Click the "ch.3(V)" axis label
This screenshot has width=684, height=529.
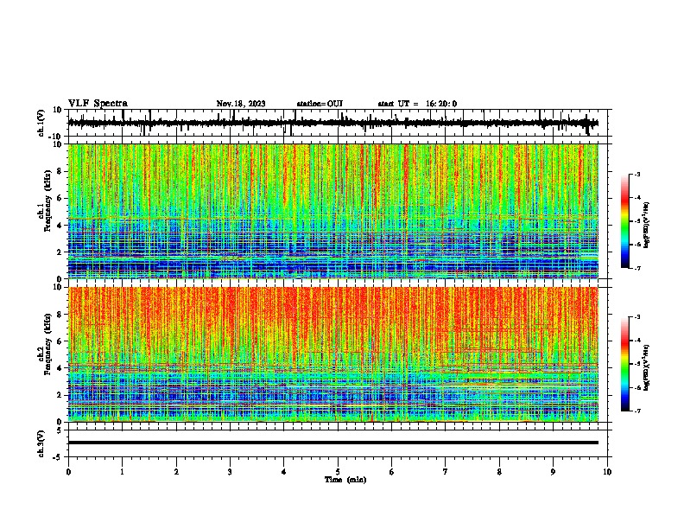coord(41,443)
